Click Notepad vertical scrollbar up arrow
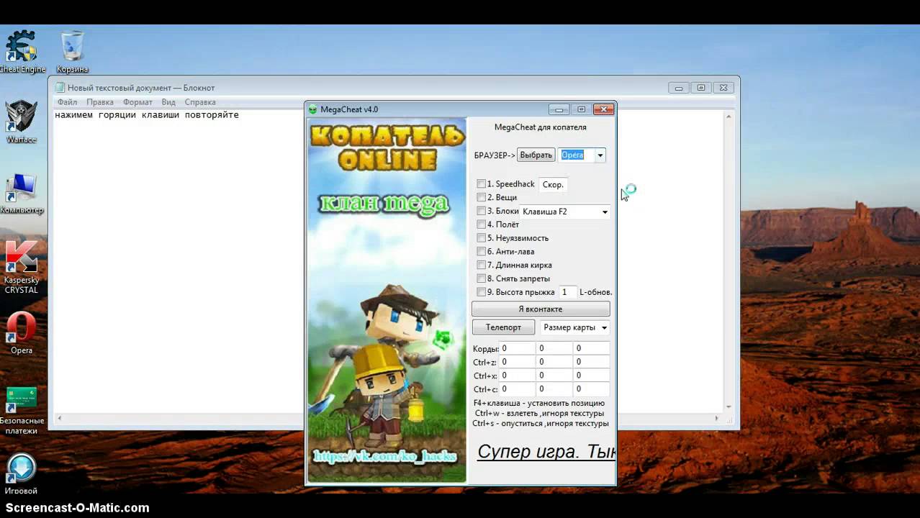 click(x=728, y=117)
